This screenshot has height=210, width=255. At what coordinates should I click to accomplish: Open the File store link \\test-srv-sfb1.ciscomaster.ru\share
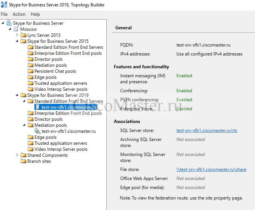click(x=211, y=169)
